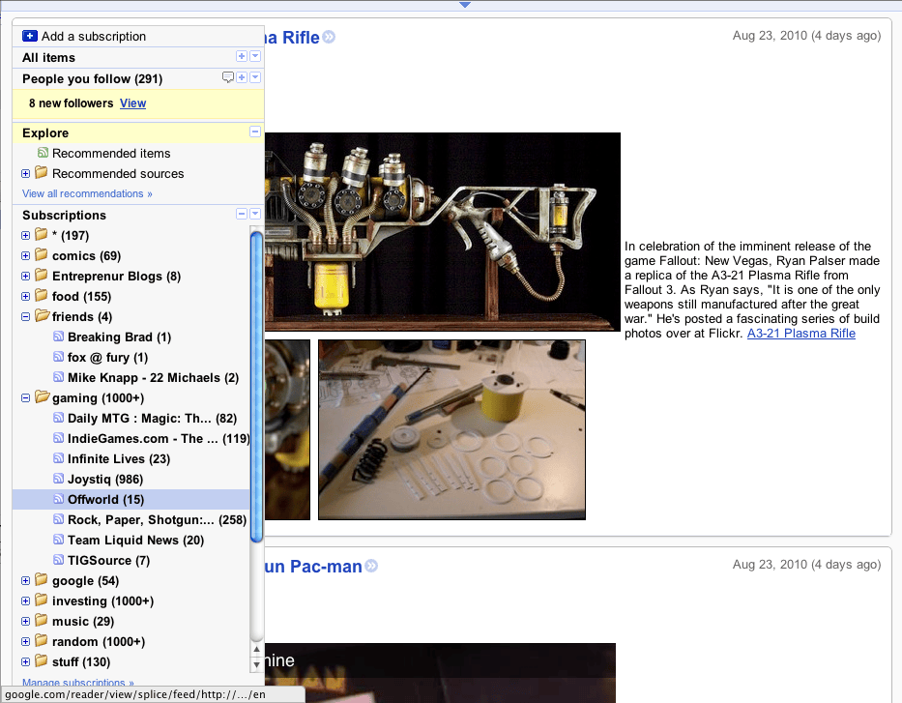This screenshot has height=703, width=902.
Task: Open the Plasma Rifle article title link
Action: point(292,38)
